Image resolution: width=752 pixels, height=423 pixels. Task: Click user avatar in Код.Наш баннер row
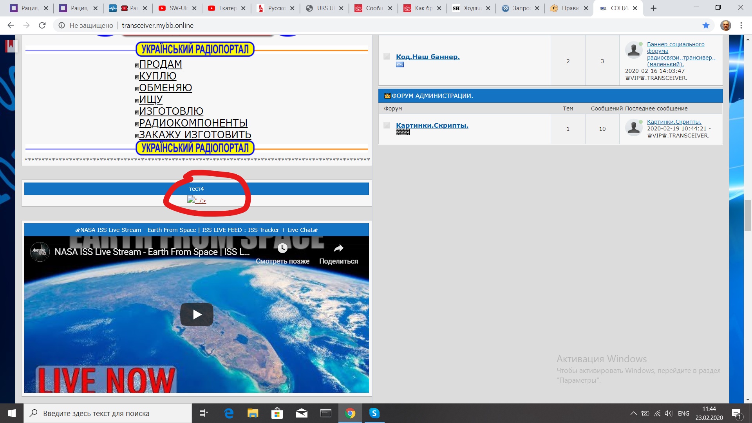(x=633, y=50)
